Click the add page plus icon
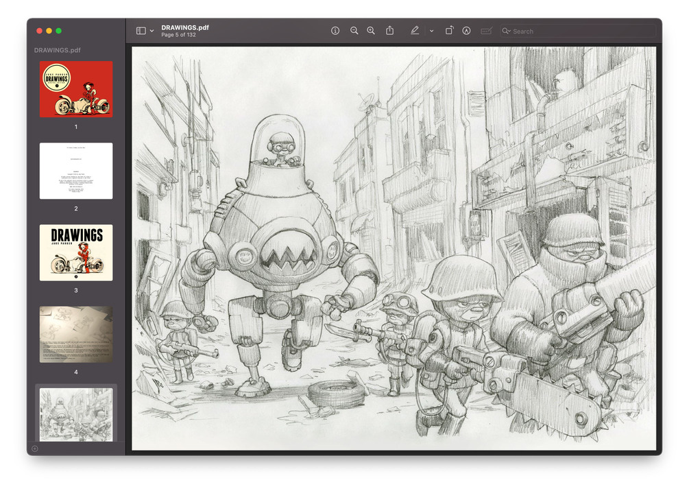This screenshot has height=491, width=689. click(35, 448)
